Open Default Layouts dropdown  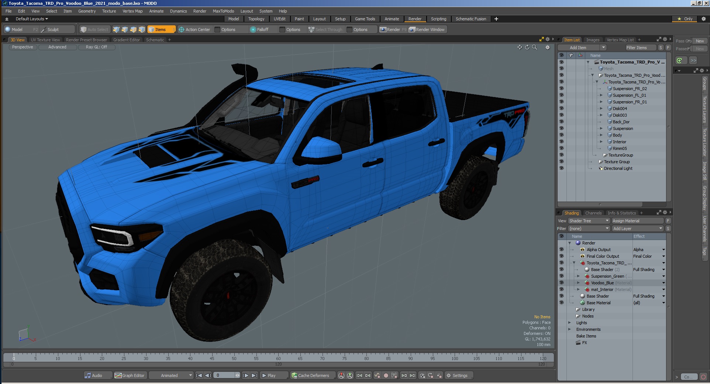(x=32, y=19)
